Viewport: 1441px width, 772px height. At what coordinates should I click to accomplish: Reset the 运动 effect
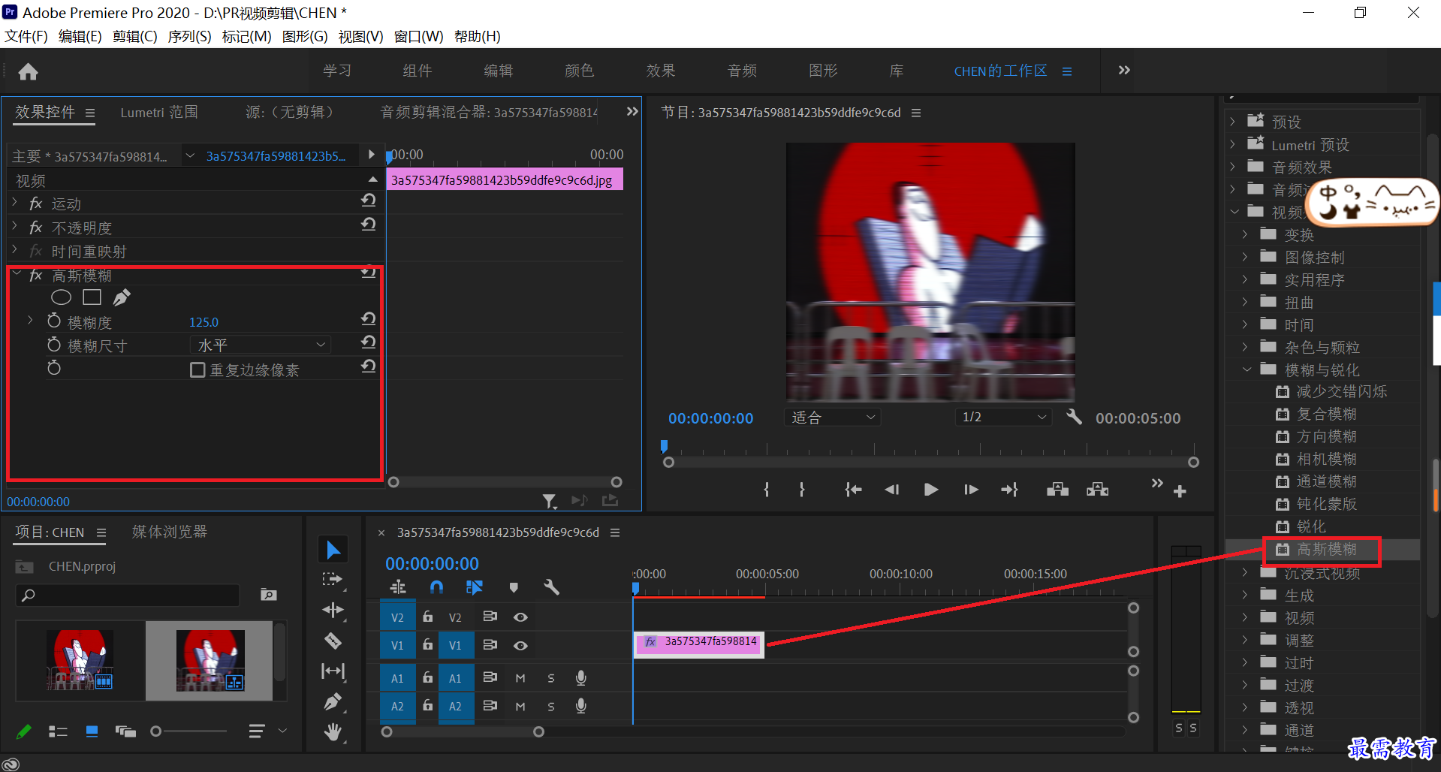[368, 201]
